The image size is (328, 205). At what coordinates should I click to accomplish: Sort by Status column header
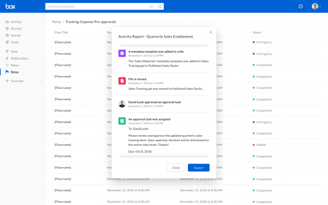(257, 32)
